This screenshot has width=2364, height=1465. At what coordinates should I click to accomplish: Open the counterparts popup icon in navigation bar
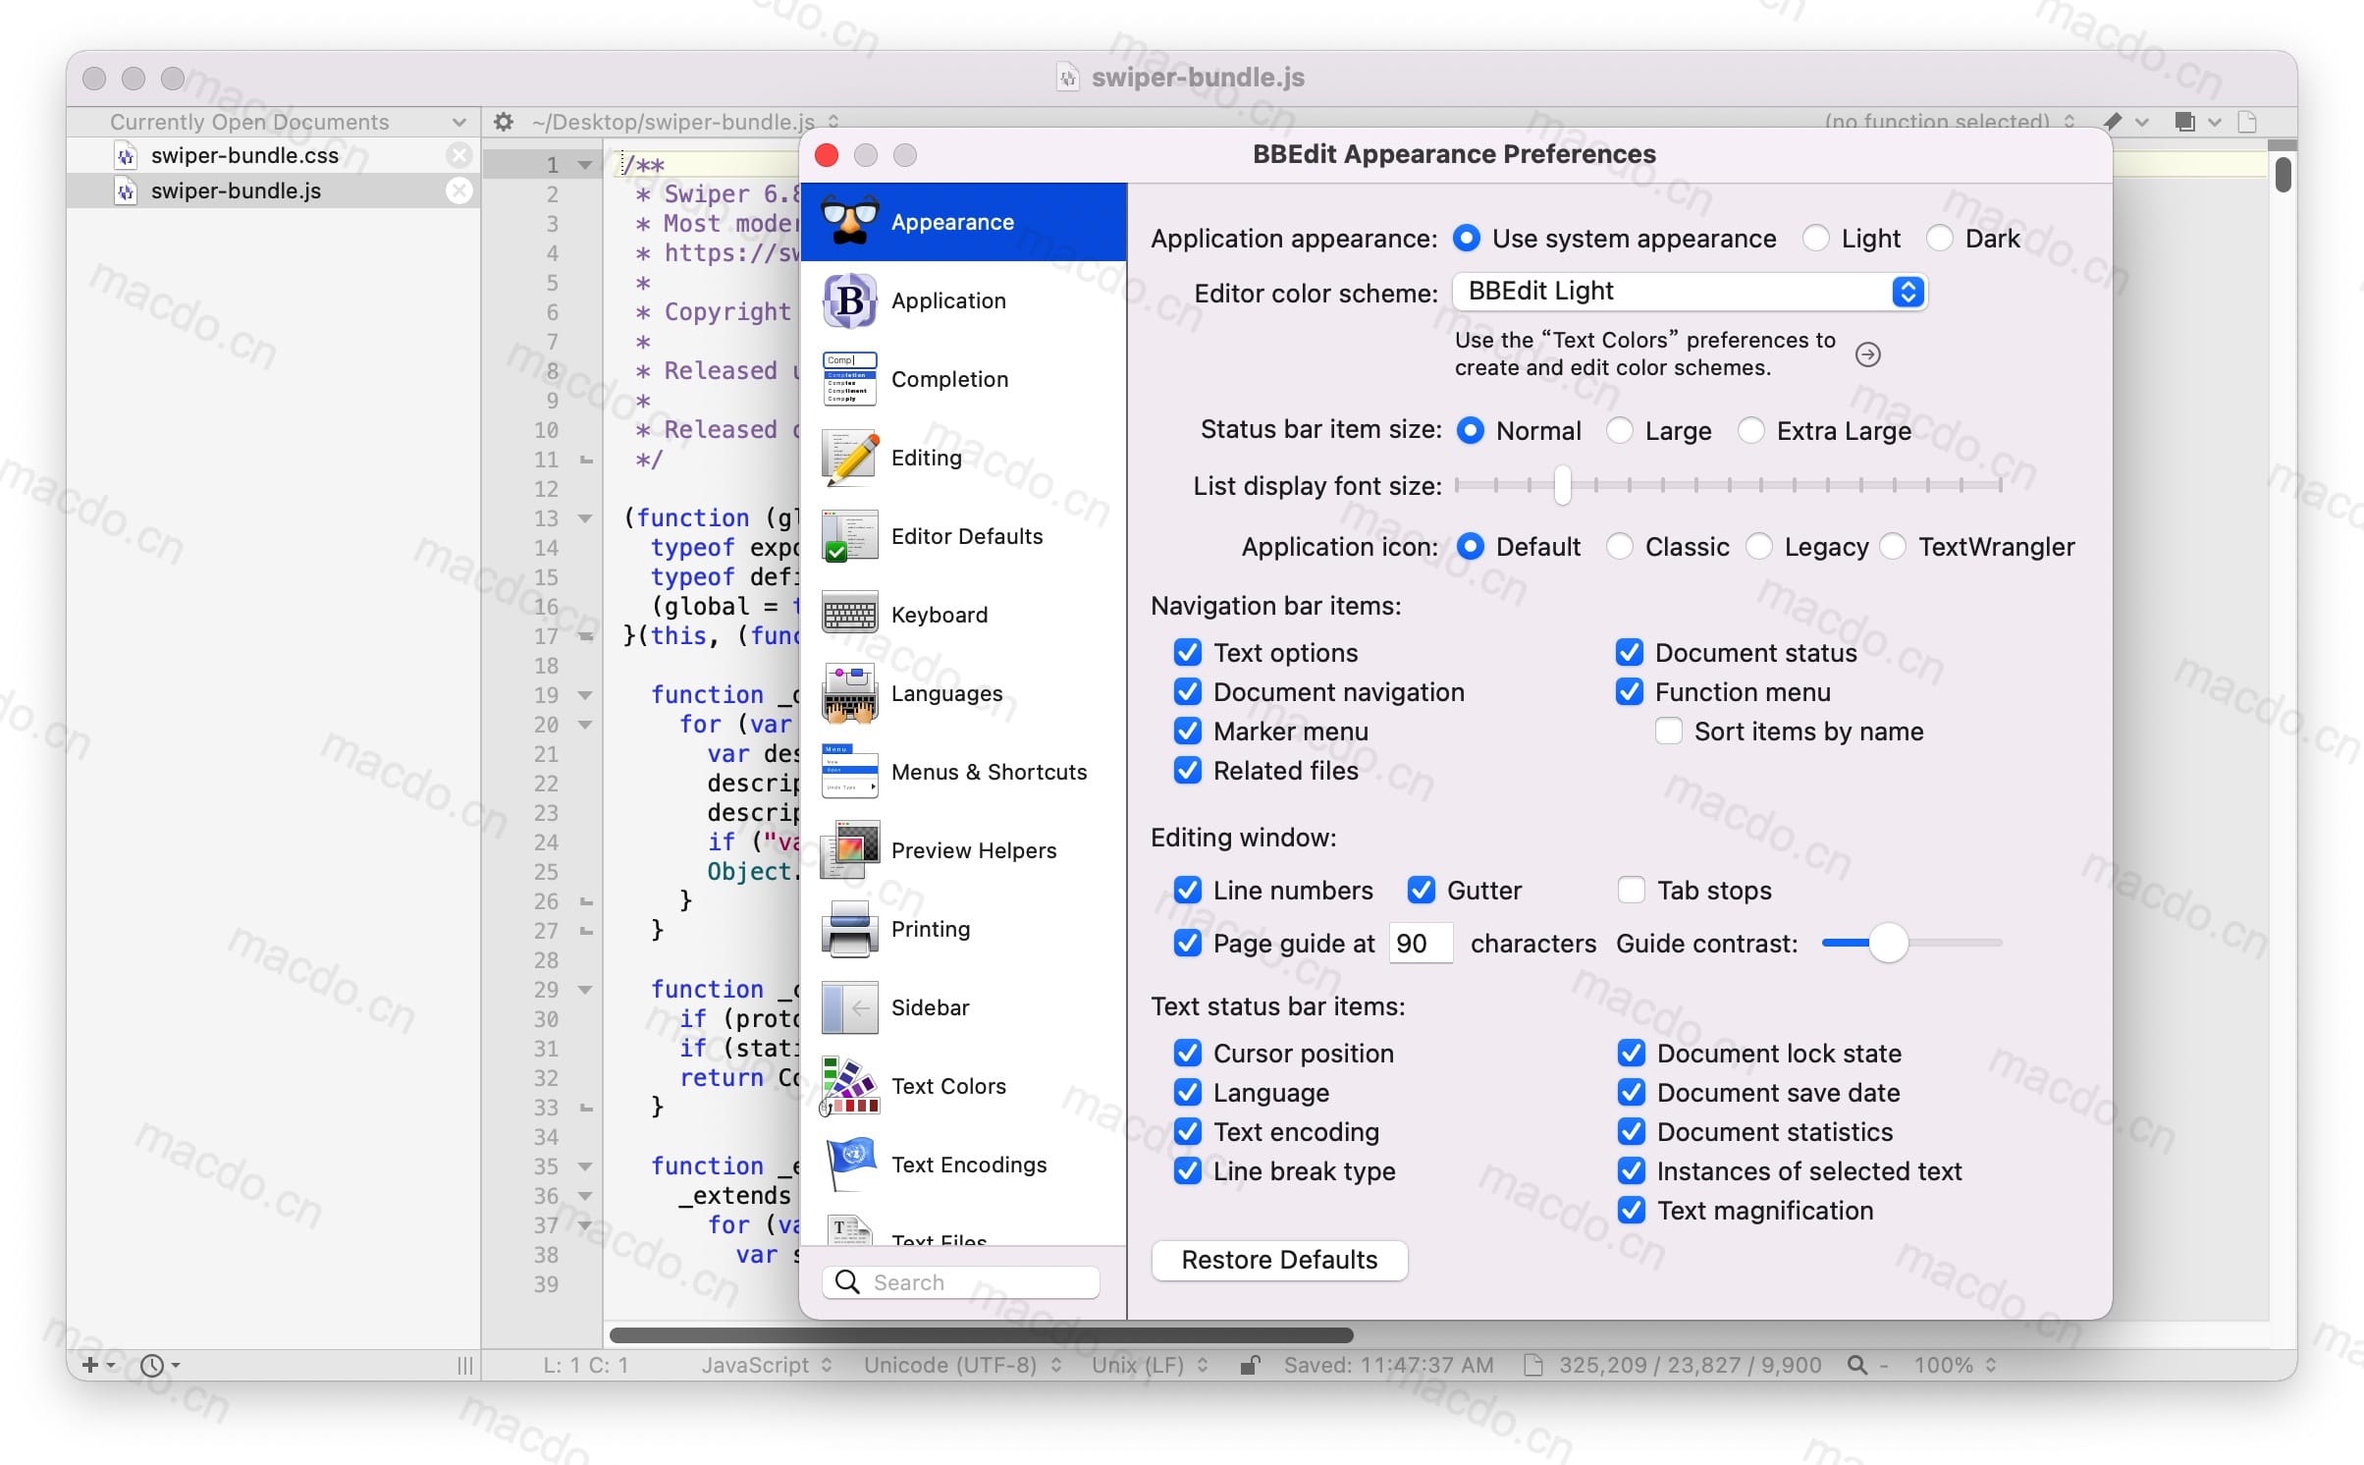2184,122
